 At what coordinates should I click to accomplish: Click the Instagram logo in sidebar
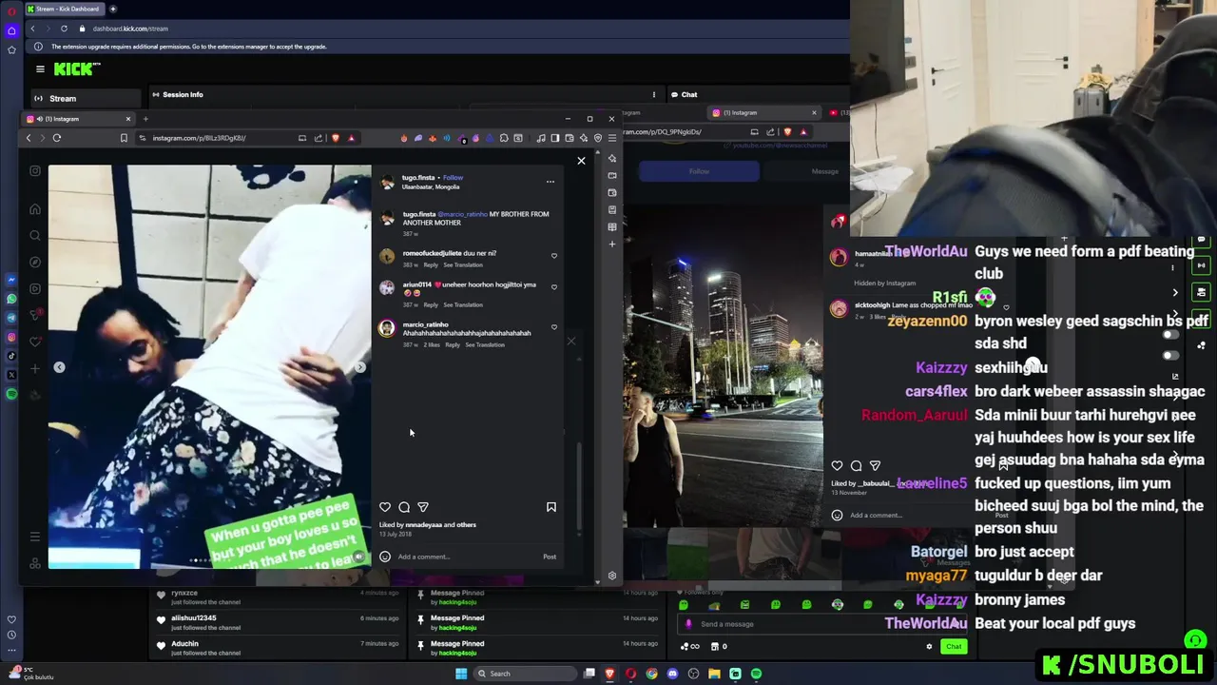pos(35,171)
